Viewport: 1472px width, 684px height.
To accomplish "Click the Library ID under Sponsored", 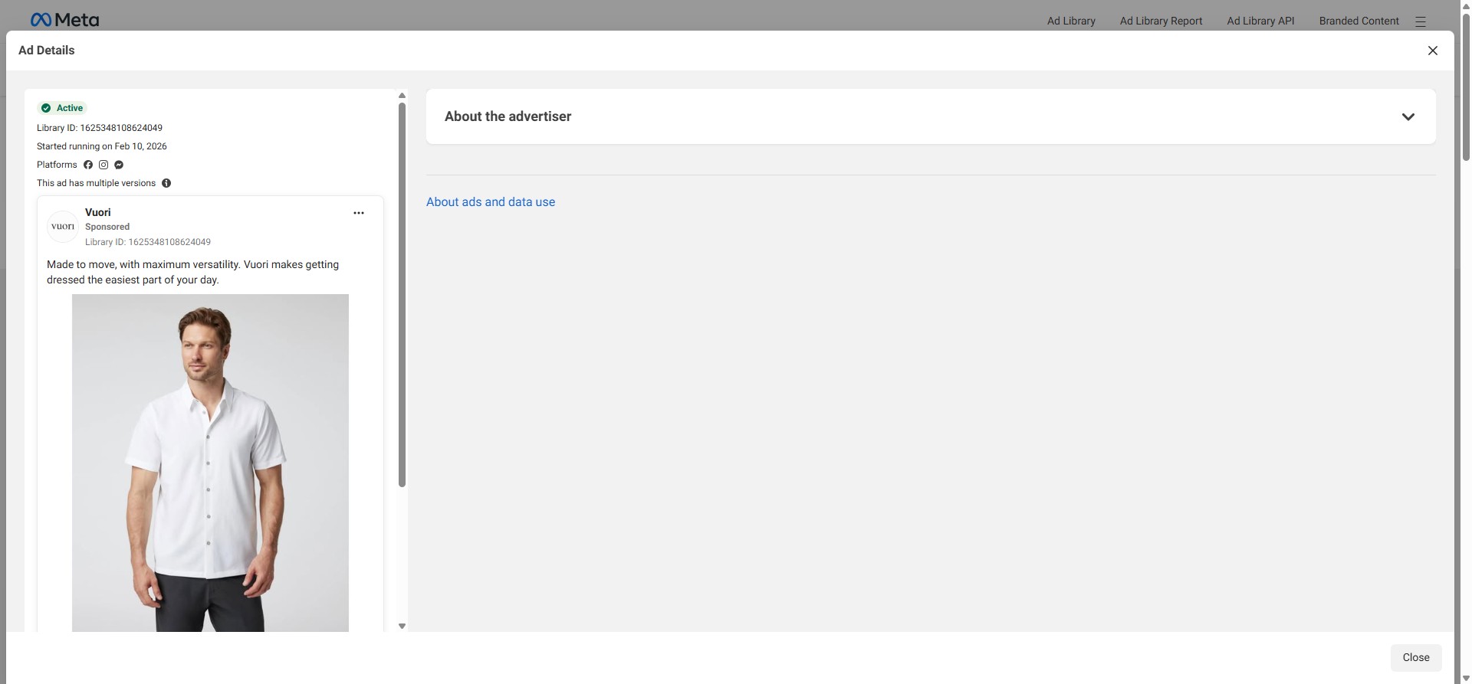I will point(148,242).
